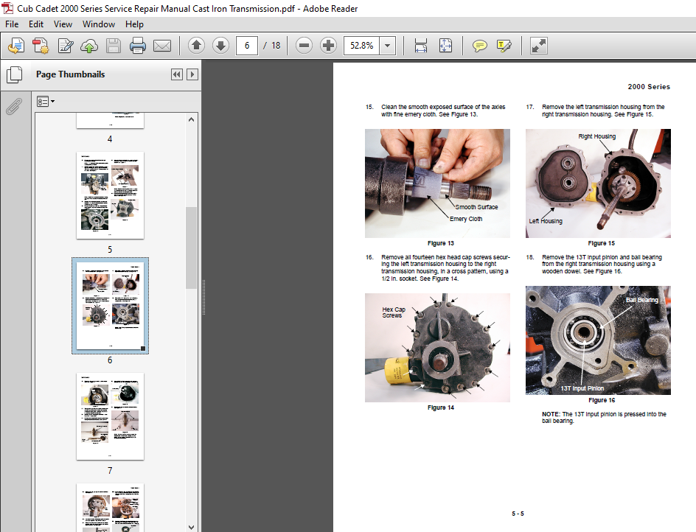Click the fit width scrolling icon
Viewport: 696px width, 532px height.
pyautogui.click(x=420, y=45)
